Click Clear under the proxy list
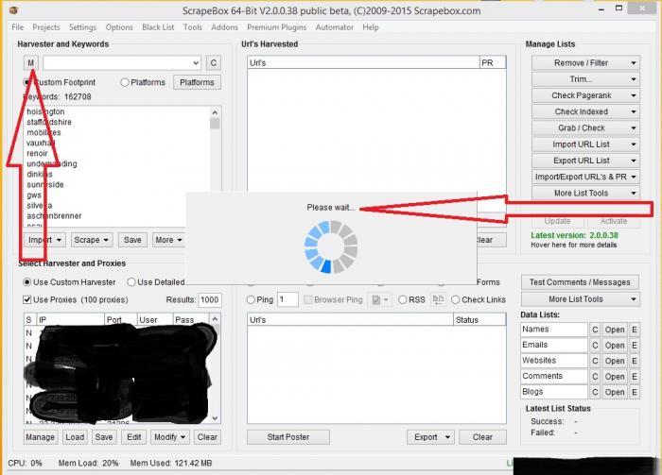The width and height of the screenshot is (662, 475). [x=207, y=437]
